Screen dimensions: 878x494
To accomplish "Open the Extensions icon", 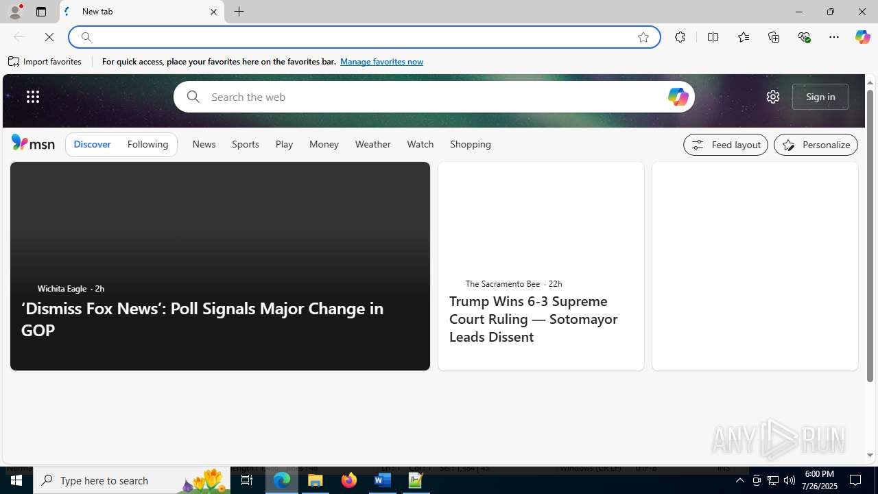I will tap(680, 37).
